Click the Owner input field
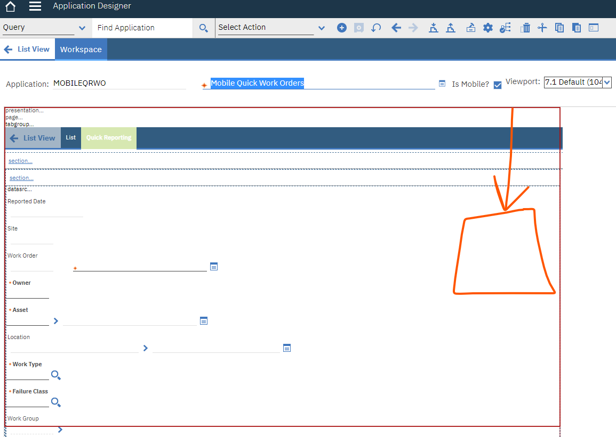616x437 pixels. point(28,294)
